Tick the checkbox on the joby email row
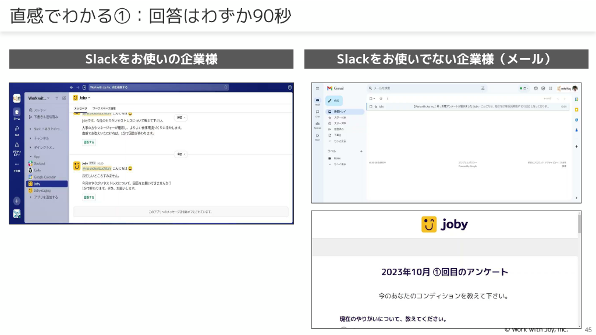 (x=371, y=107)
